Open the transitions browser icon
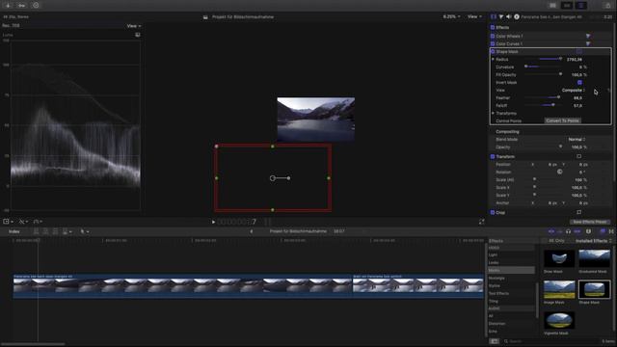 [x=611, y=231]
